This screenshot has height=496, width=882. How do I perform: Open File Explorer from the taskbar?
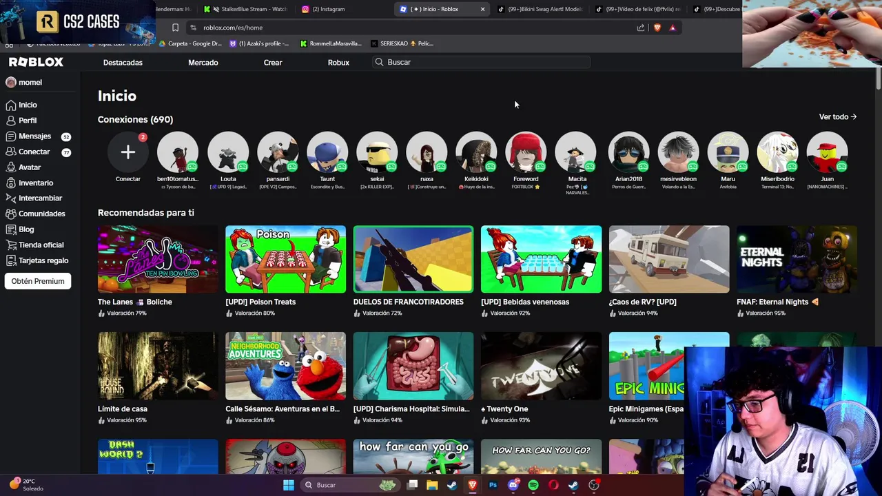[432, 485]
